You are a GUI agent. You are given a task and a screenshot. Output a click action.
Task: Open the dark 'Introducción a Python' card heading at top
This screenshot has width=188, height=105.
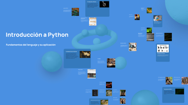[92, 2]
